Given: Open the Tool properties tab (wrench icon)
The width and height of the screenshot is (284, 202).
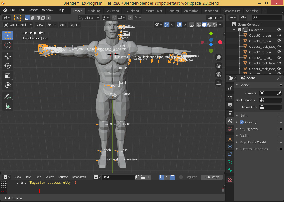Looking at the screenshot, I should (x=230, y=88).
